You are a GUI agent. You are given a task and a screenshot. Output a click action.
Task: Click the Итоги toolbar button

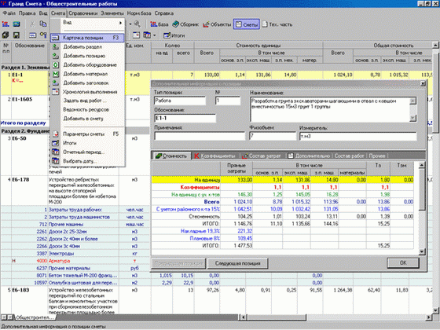click(174, 35)
